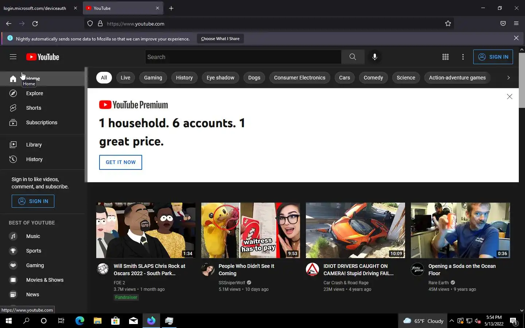Open News under Best of YouTube

(42, 294)
